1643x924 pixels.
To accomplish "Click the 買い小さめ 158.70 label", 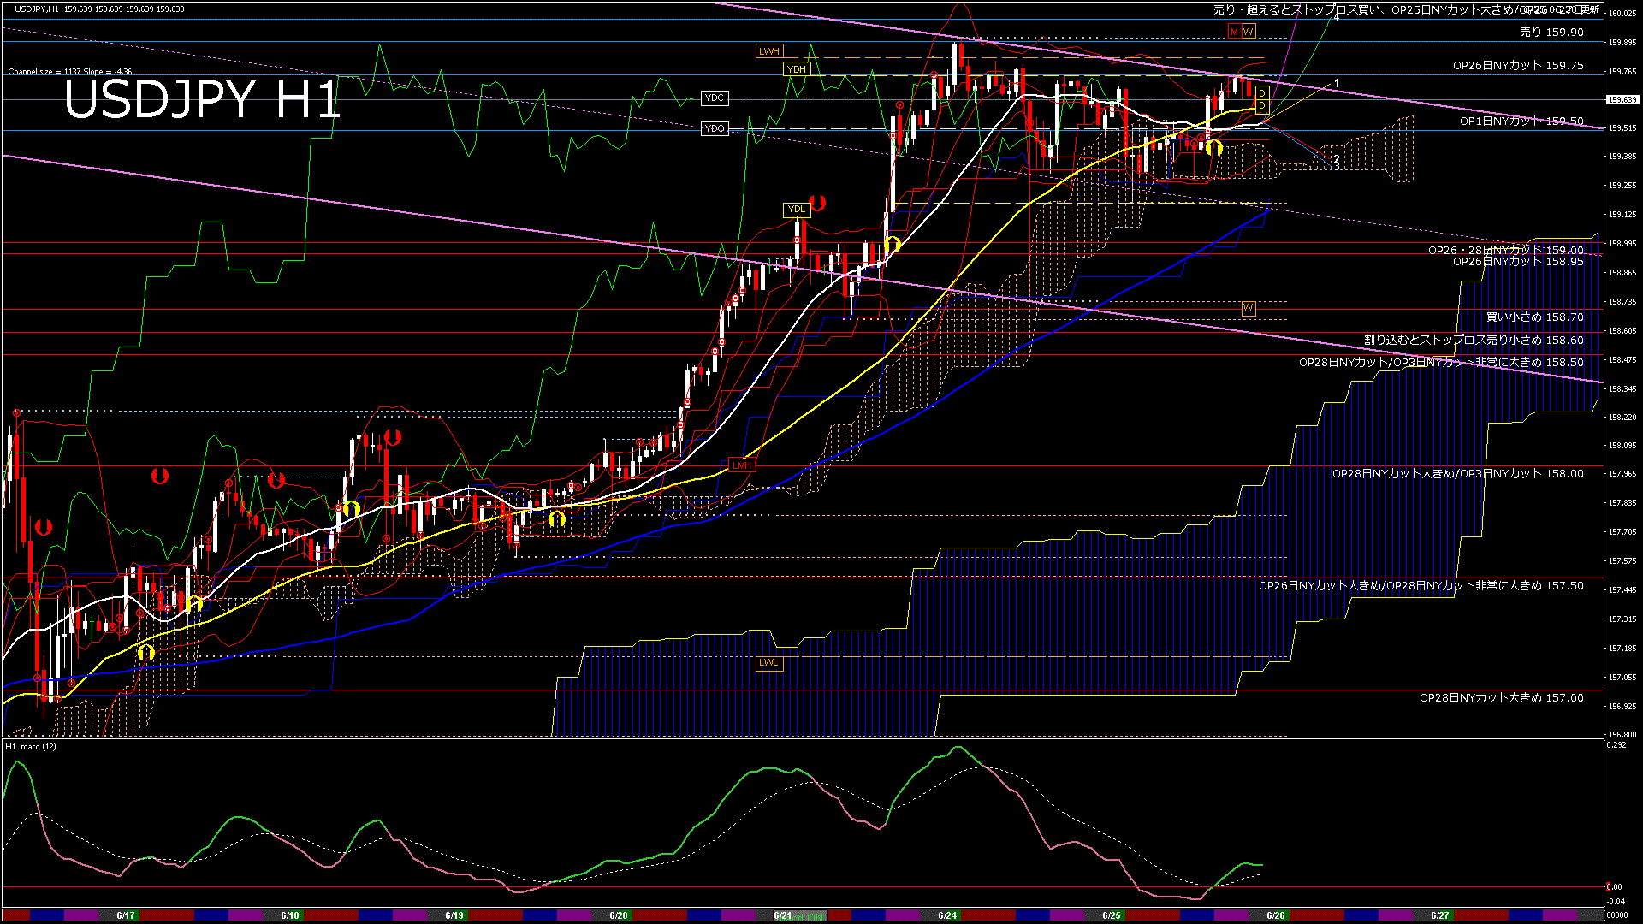I will point(1535,317).
